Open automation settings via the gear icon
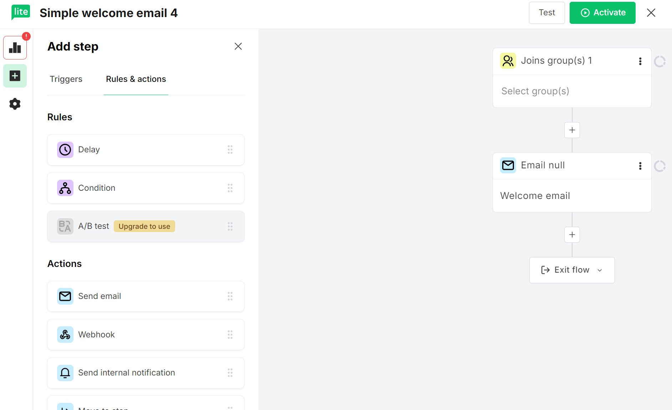Image resolution: width=672 pixels, height=410 pixels. point(15,104)
